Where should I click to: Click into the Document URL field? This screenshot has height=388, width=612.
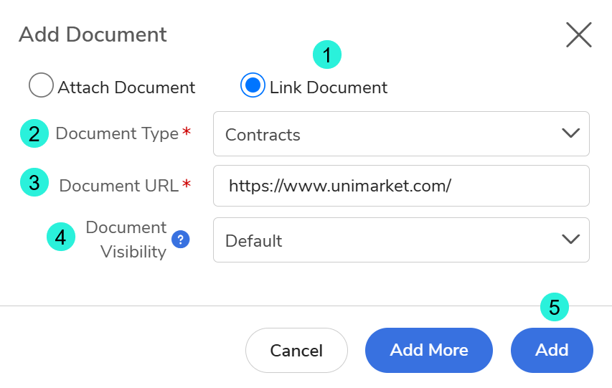(401, 186)
